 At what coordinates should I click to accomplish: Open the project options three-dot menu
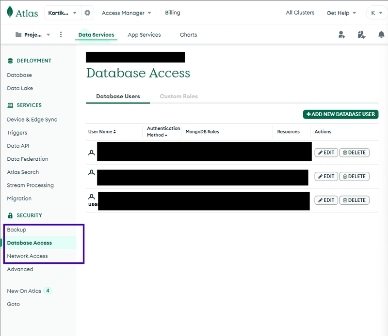point(61,34)
